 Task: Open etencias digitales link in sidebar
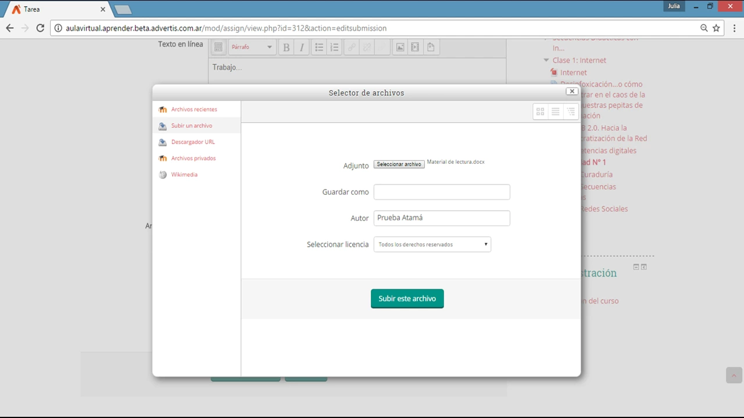(x=608, y=150)
